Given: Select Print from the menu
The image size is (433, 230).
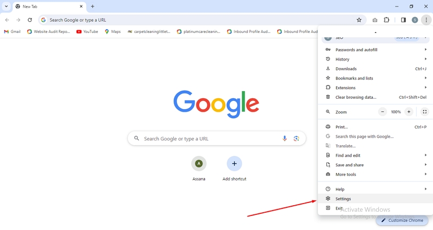Looking at the screenshot, I should click(x=376, y=127).
